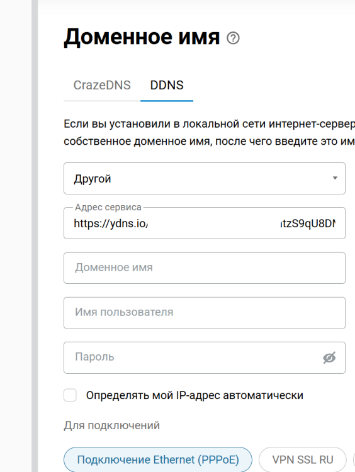Click the Адрес сервиса input field
This screenshot has width=355, height=472.
[205, 223]
